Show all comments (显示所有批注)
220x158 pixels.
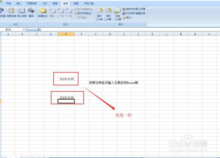(x=83, y=13)
